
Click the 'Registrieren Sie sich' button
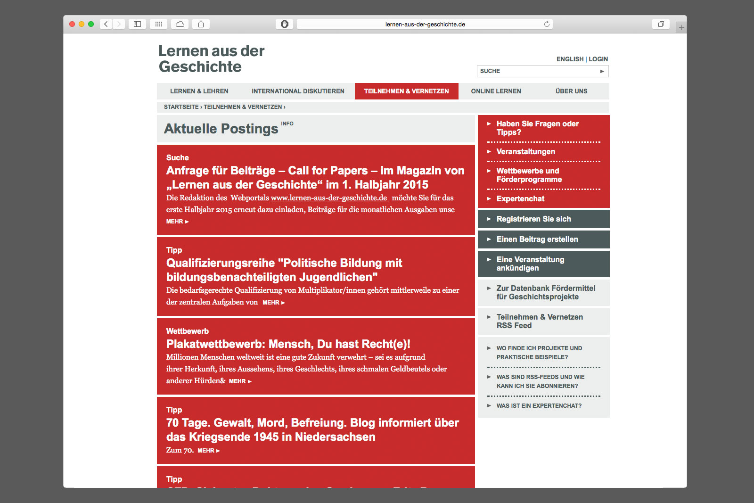533,219
